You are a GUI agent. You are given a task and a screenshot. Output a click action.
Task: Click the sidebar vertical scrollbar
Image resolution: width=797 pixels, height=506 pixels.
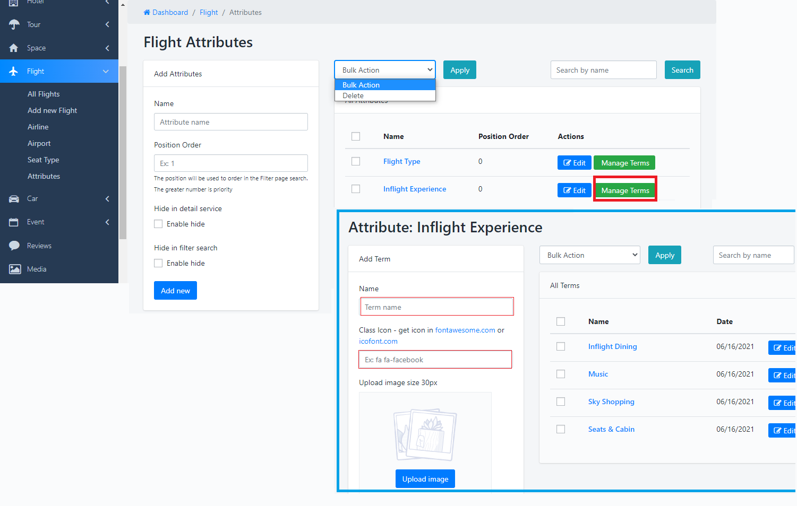123,154
